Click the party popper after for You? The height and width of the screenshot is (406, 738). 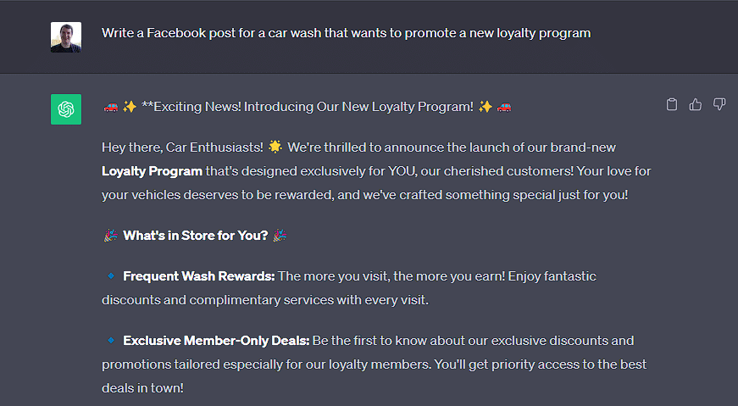pos(280,235)
